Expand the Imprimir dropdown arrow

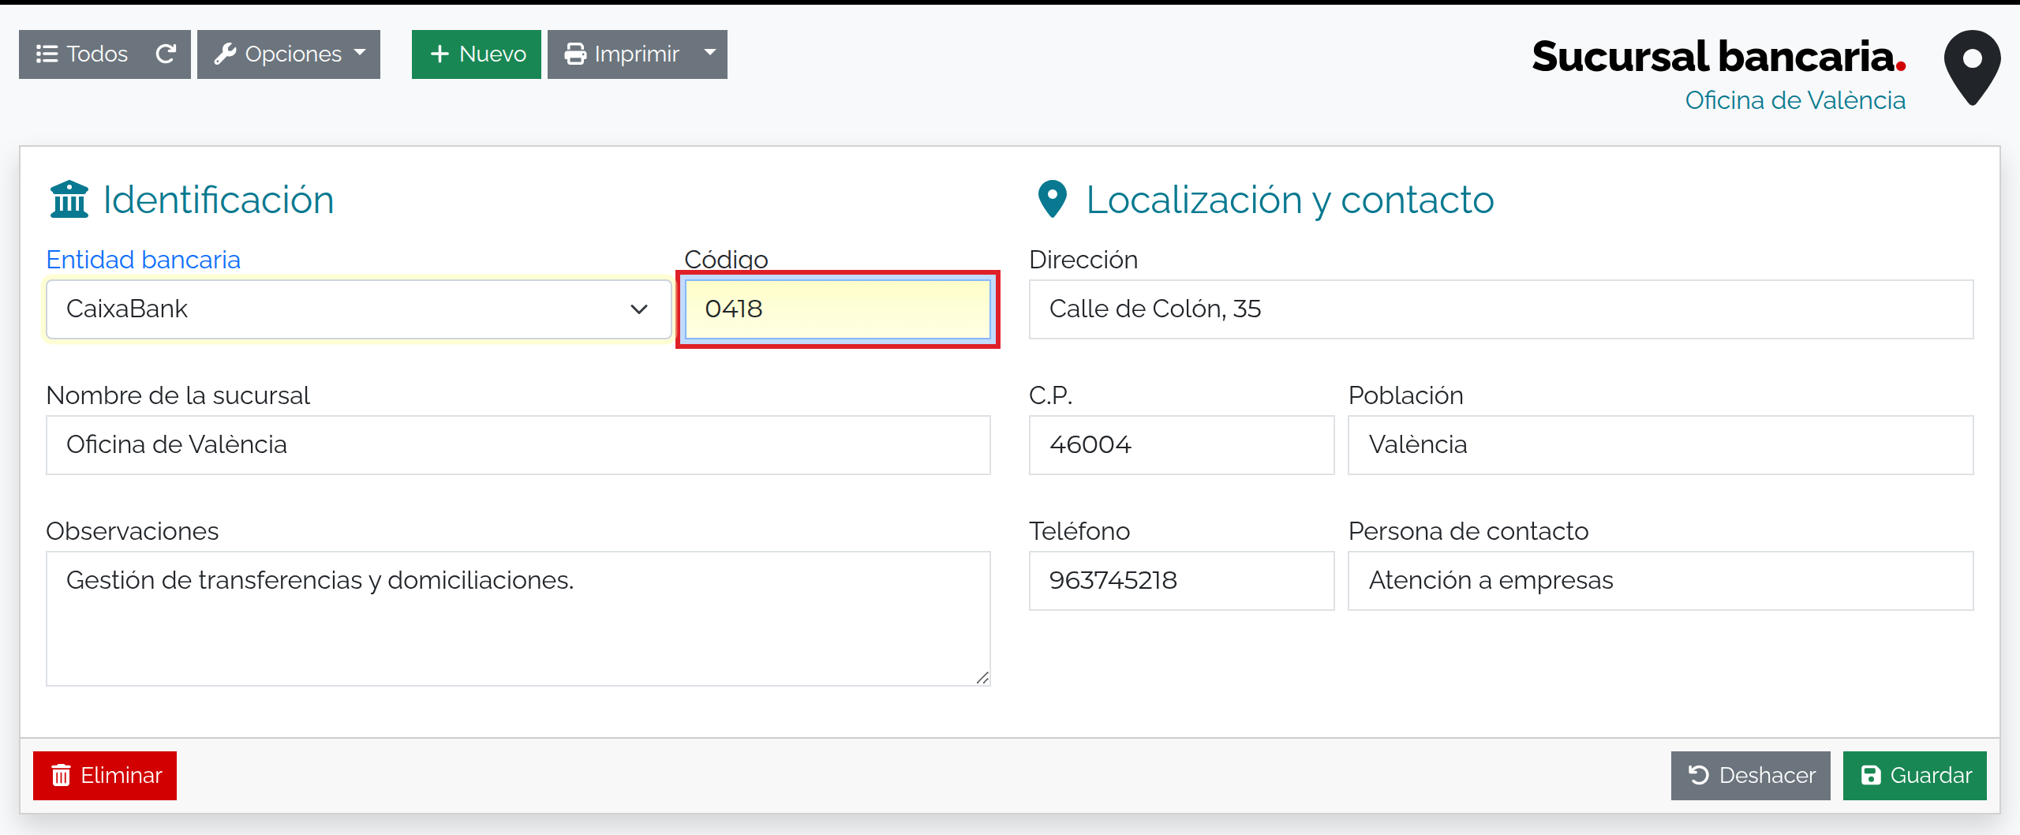click(710, 54)
